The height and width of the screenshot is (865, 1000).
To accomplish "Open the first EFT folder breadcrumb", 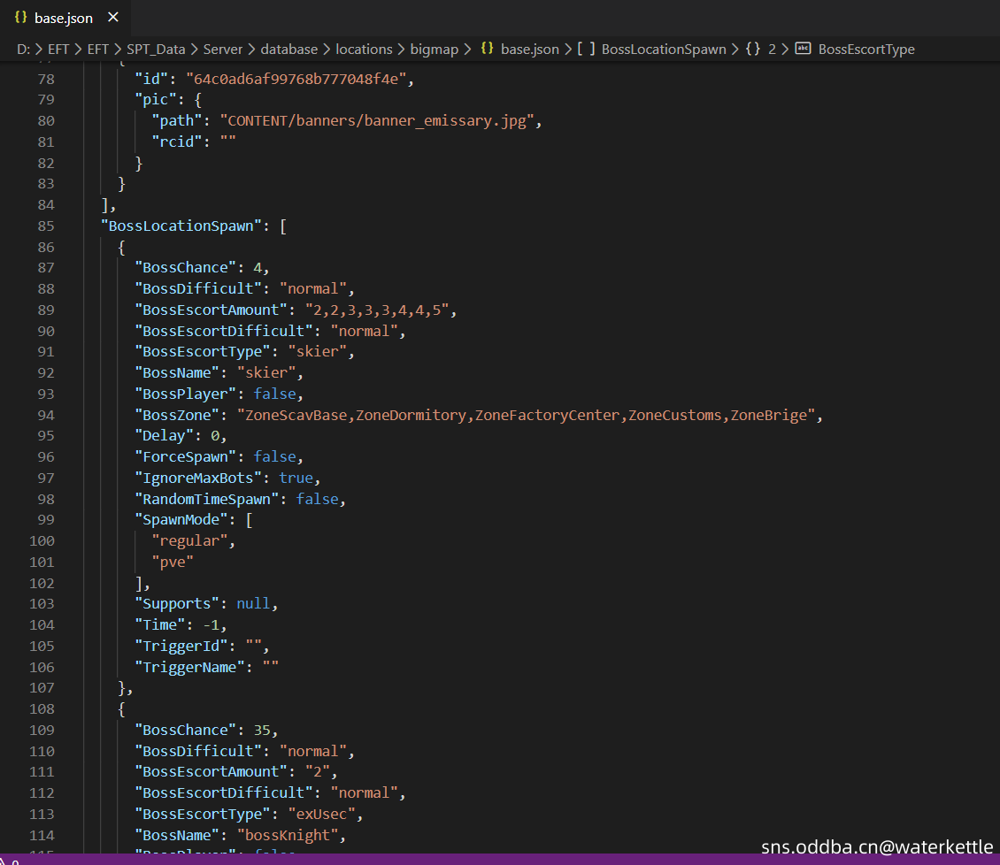I will [x=58, y=50].
